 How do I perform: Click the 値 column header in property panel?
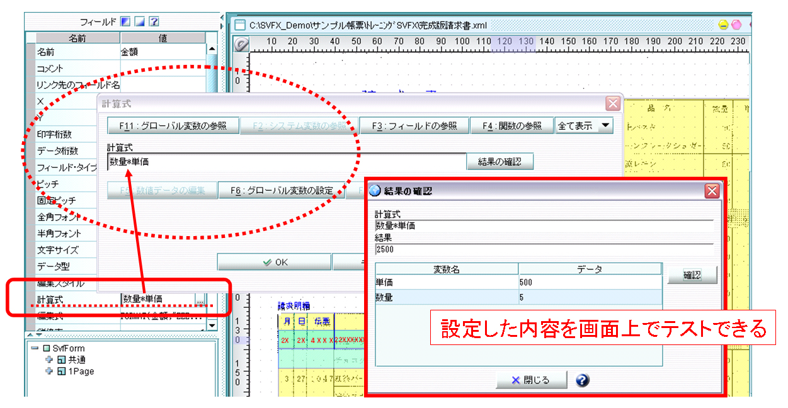tap(163, 38)
